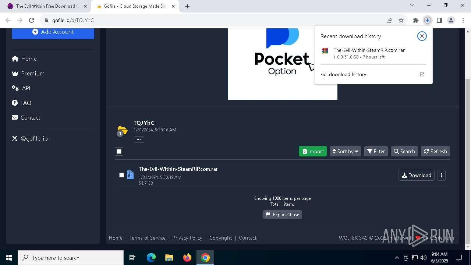Click the gears icon beside API

[x=15, y=88]
